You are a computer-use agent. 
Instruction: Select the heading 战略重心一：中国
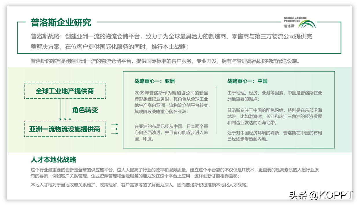[x=248, y=81]
